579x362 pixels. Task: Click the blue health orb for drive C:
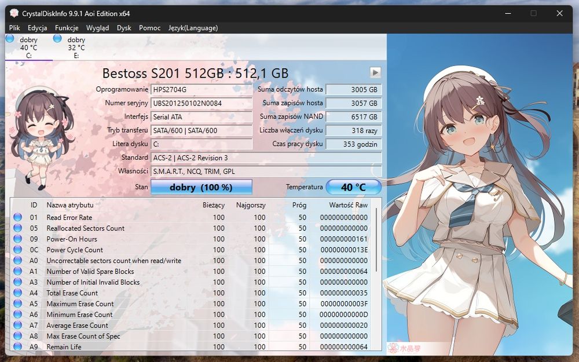point(10,38)
